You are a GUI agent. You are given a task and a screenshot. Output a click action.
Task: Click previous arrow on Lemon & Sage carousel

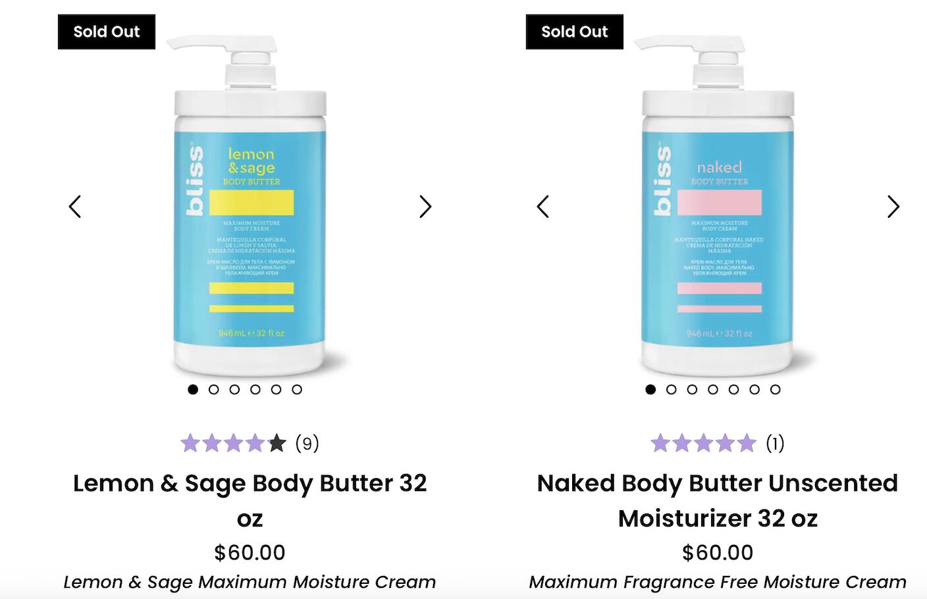75,207
